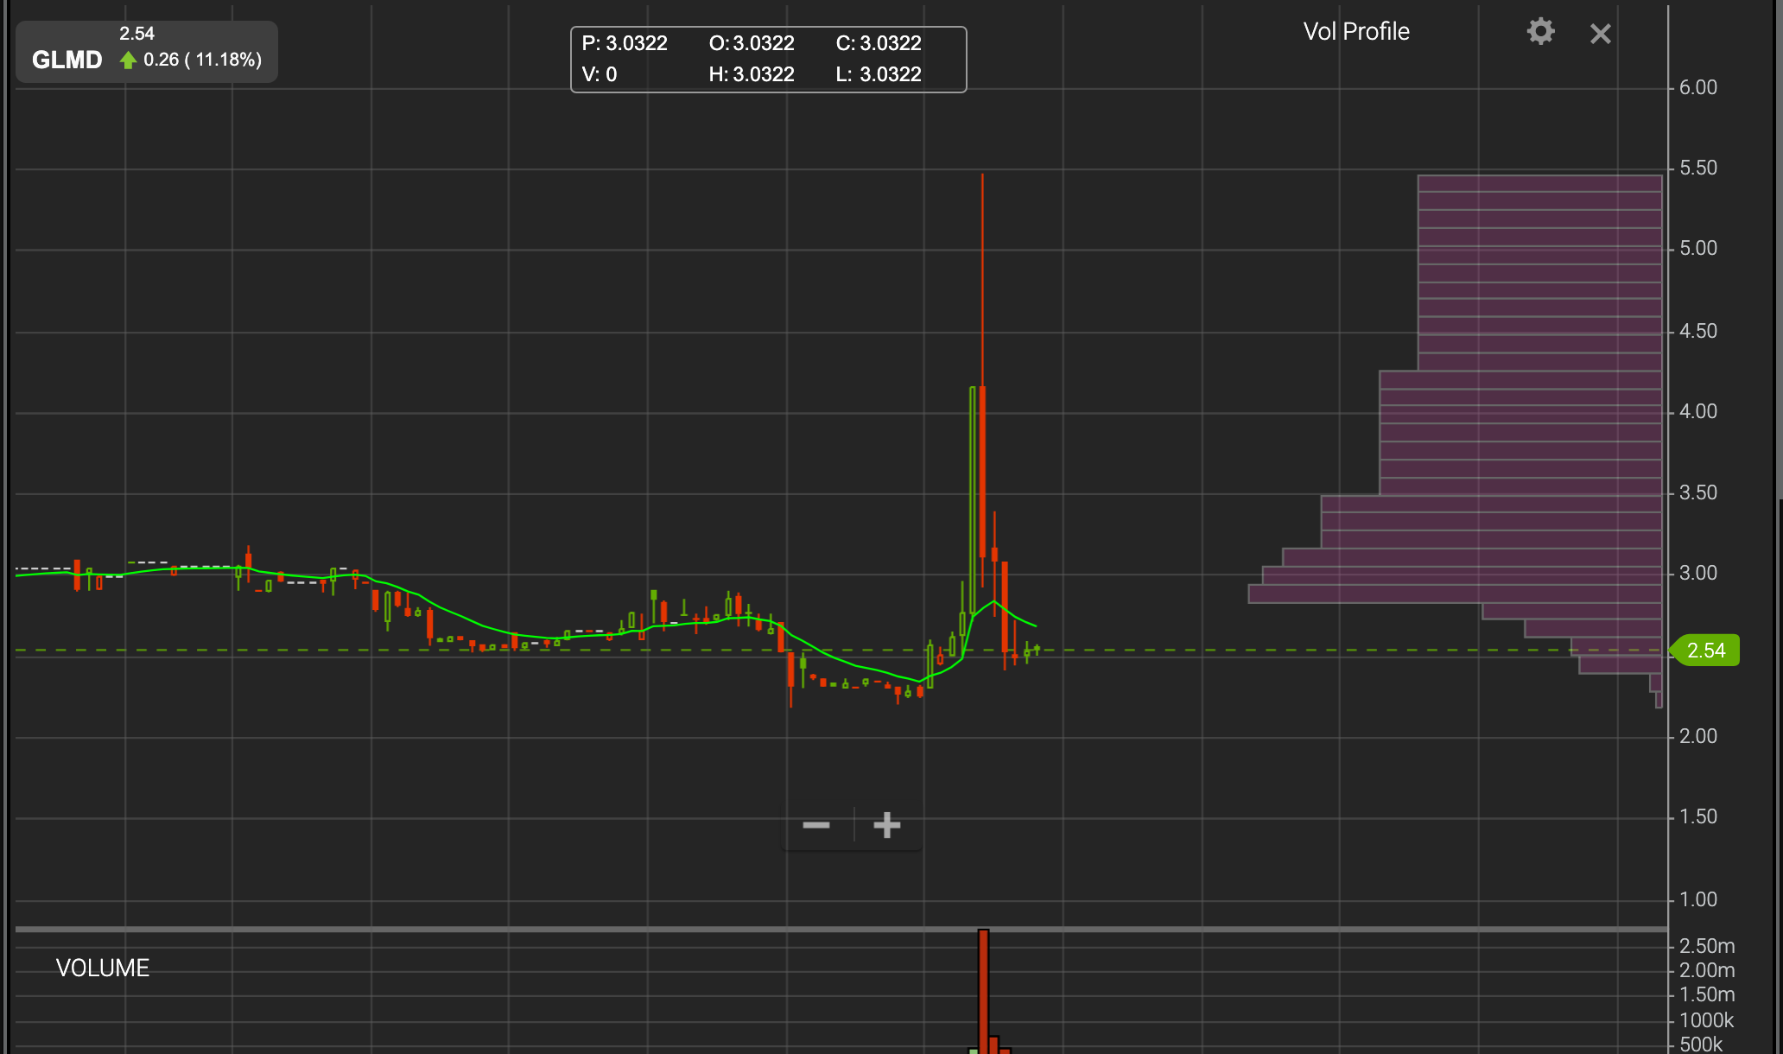Click the 1.00 price axis label

1697,899
